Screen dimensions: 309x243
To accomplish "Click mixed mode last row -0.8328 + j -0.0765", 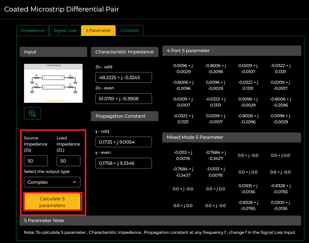I will [248, 206].
